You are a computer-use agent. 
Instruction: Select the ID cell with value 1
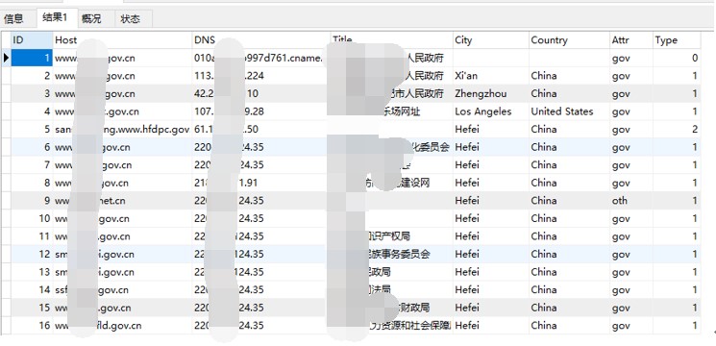(32, 58)
